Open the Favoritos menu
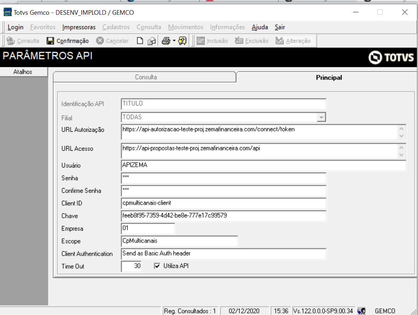This screenshot has height=315, width=418. 43,27
